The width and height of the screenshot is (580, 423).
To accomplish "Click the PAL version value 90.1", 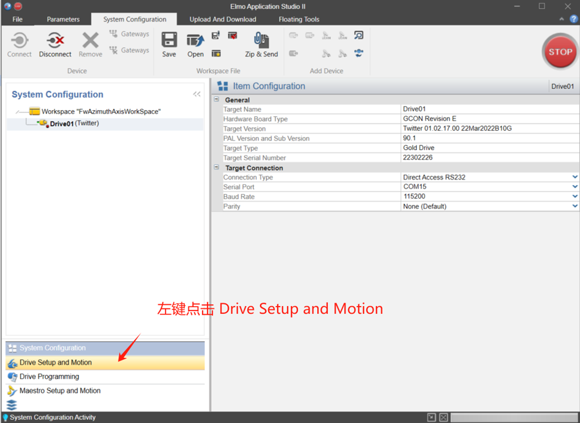I will coord(409,138).
